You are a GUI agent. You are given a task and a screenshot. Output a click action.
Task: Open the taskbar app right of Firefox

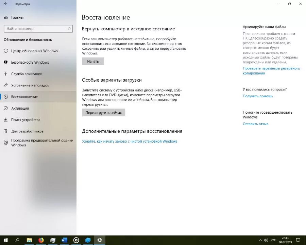point(53,240)
